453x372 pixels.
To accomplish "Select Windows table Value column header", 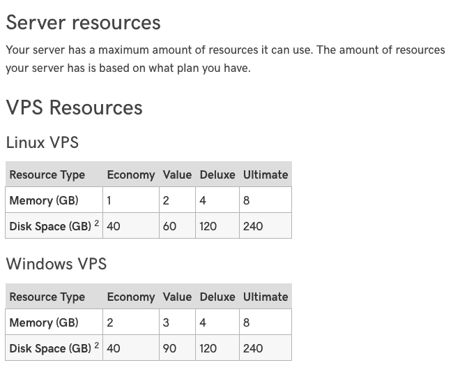I will coord(177,297).
